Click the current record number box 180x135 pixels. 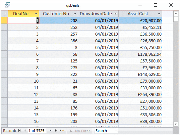(x=37, y=131)
